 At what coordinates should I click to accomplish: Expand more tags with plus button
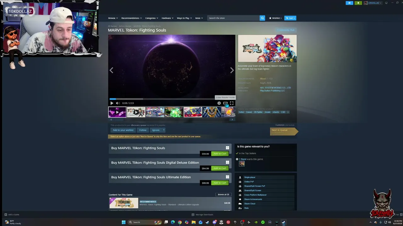(288, 112)
